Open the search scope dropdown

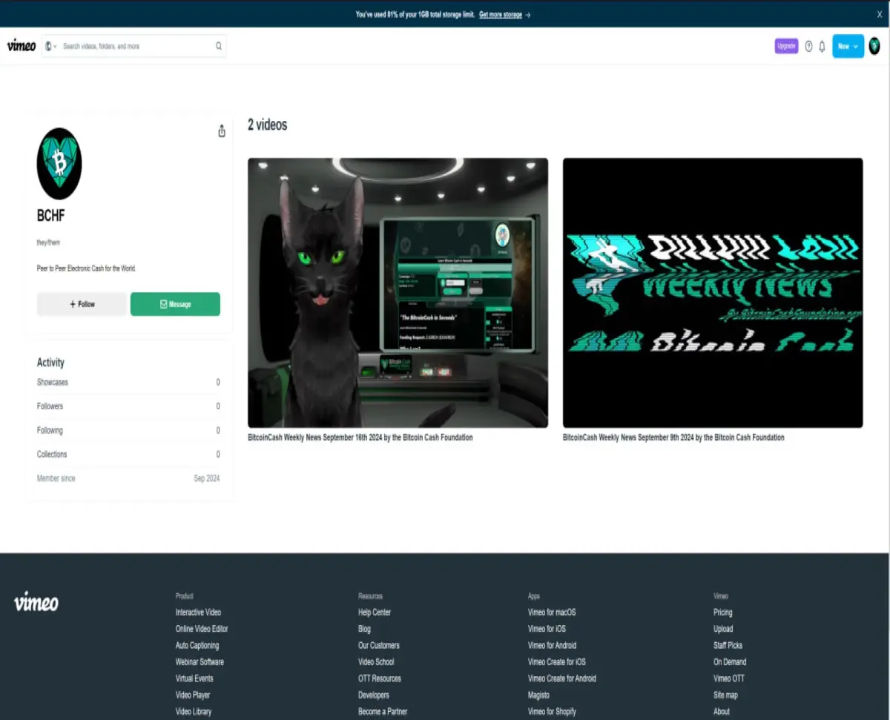click(50, 46)
